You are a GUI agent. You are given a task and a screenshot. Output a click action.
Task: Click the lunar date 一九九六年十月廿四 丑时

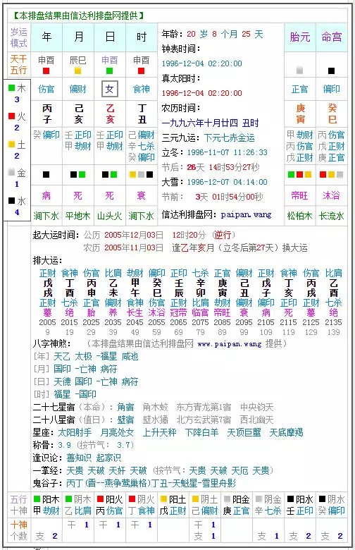tap(211, 123)
